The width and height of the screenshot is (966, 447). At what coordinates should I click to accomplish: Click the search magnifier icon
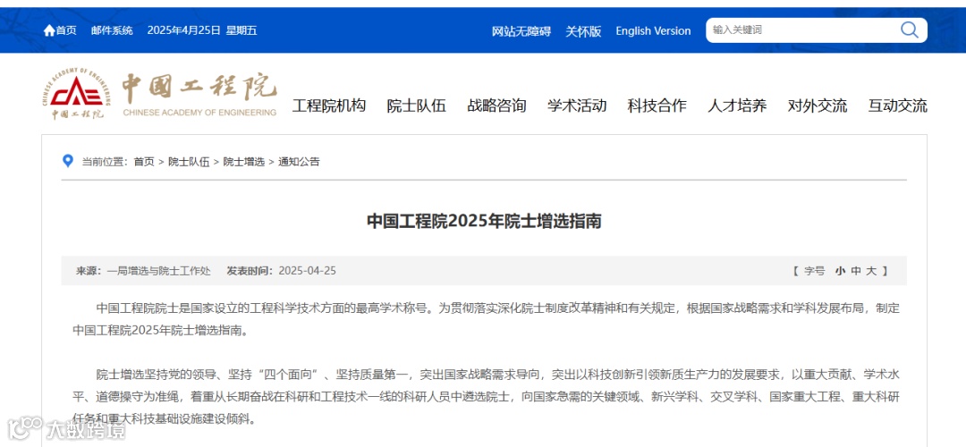(x=910, y=30)
